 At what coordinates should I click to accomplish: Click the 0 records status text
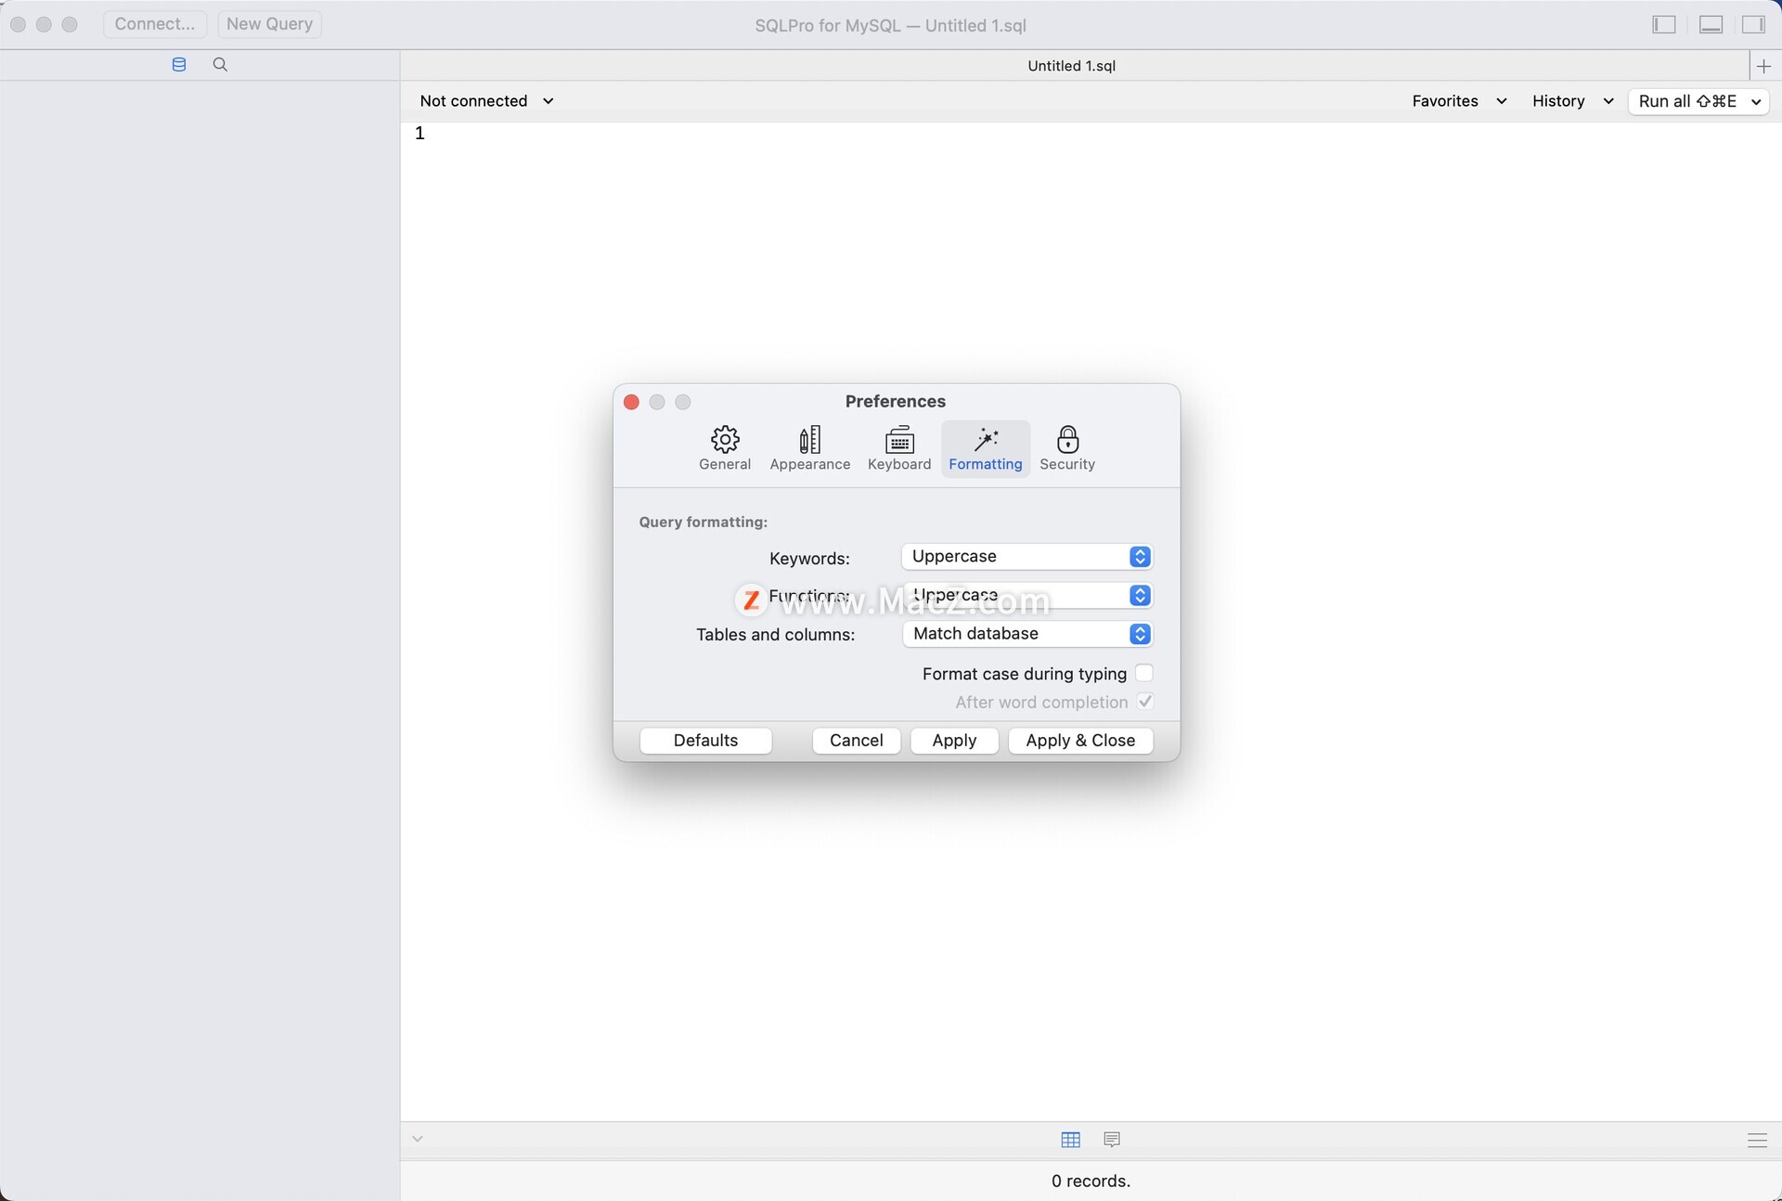[1091, 1182]
